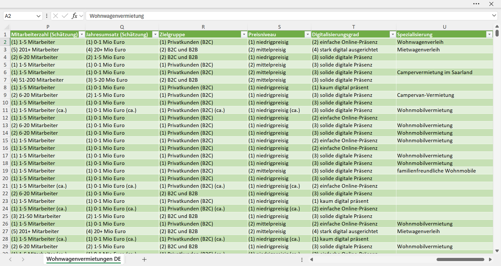This screenshot has width=501, height=266.
Task: Select row 2 cell '(2) einfache Online-Präsenz'
Action: [353, 42]
